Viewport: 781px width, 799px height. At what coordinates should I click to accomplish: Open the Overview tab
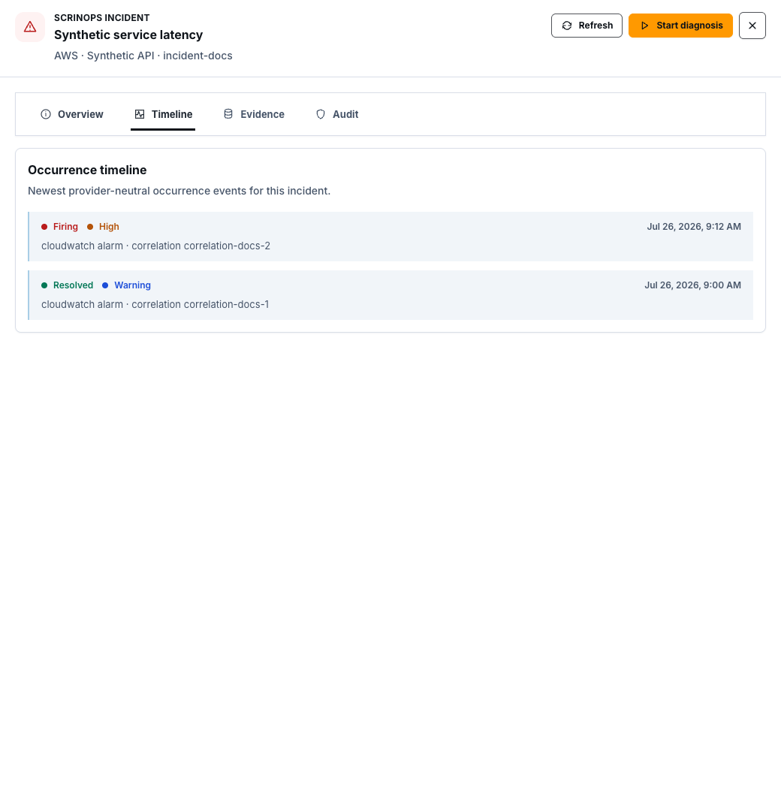tap(72, 114)
